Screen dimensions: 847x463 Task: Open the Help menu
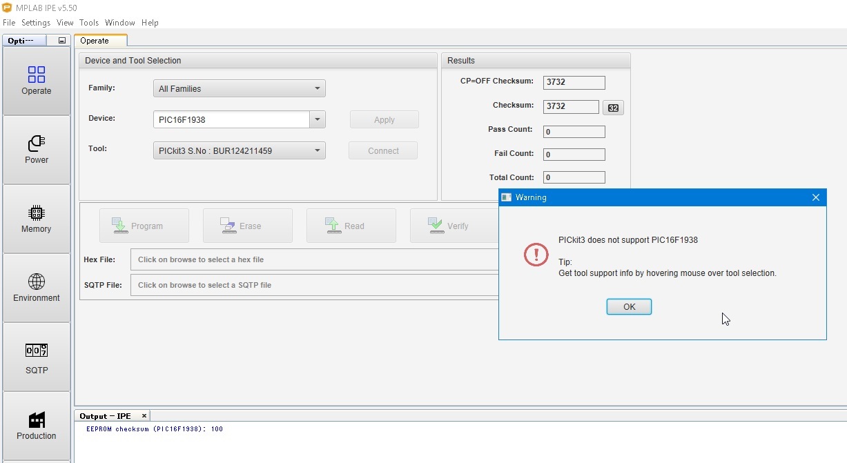pos(150,23)
